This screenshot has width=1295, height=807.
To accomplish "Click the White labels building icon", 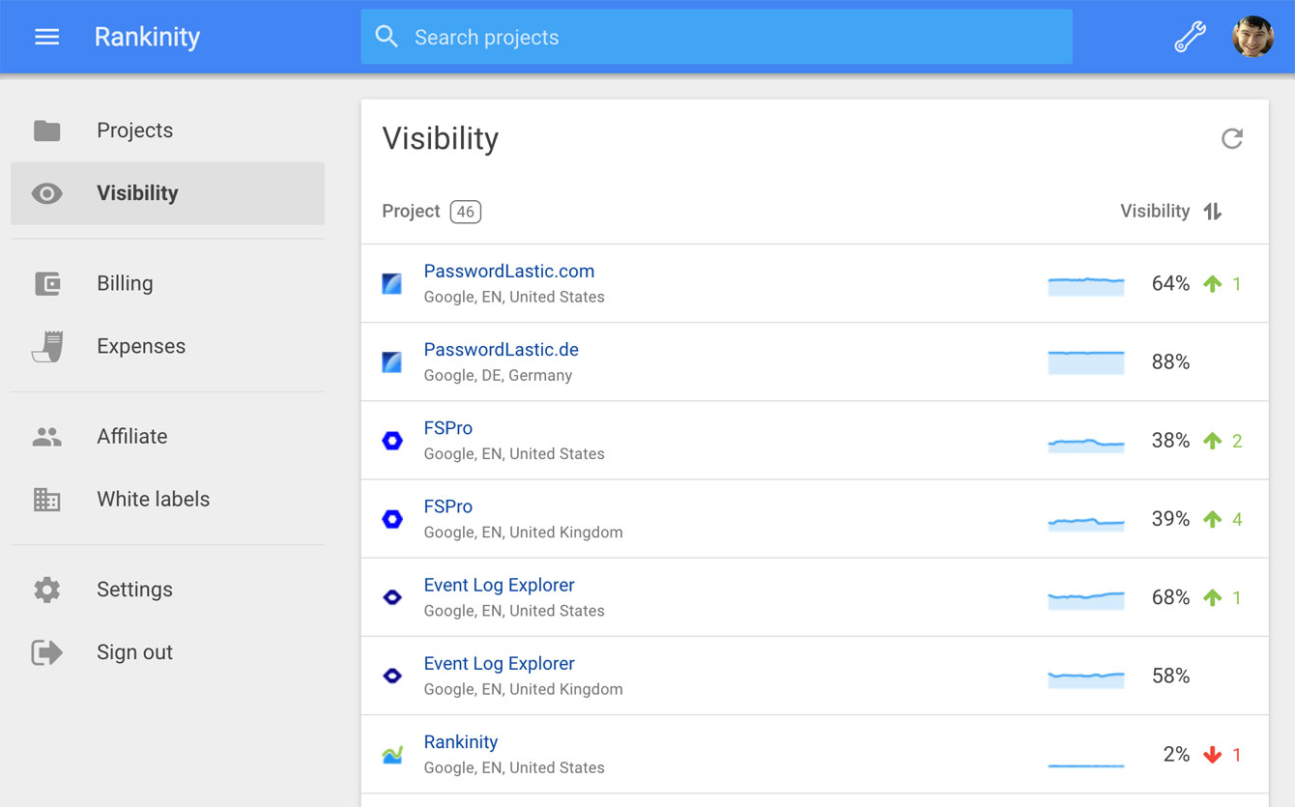I will tap(46, 500).
